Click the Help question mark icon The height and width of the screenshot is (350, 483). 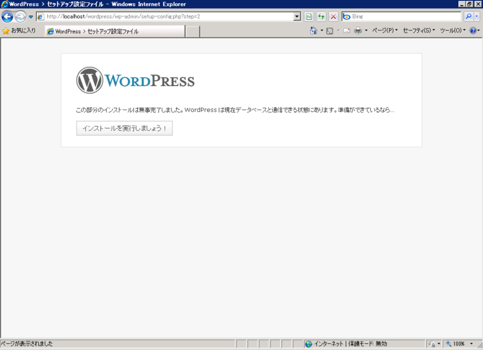[473, 30]
